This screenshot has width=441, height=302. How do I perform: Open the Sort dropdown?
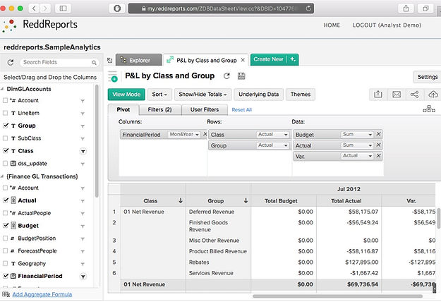tap(159, 95)
